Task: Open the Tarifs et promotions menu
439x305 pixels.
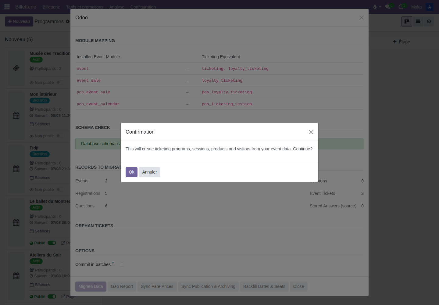Action: coord(85,7)
